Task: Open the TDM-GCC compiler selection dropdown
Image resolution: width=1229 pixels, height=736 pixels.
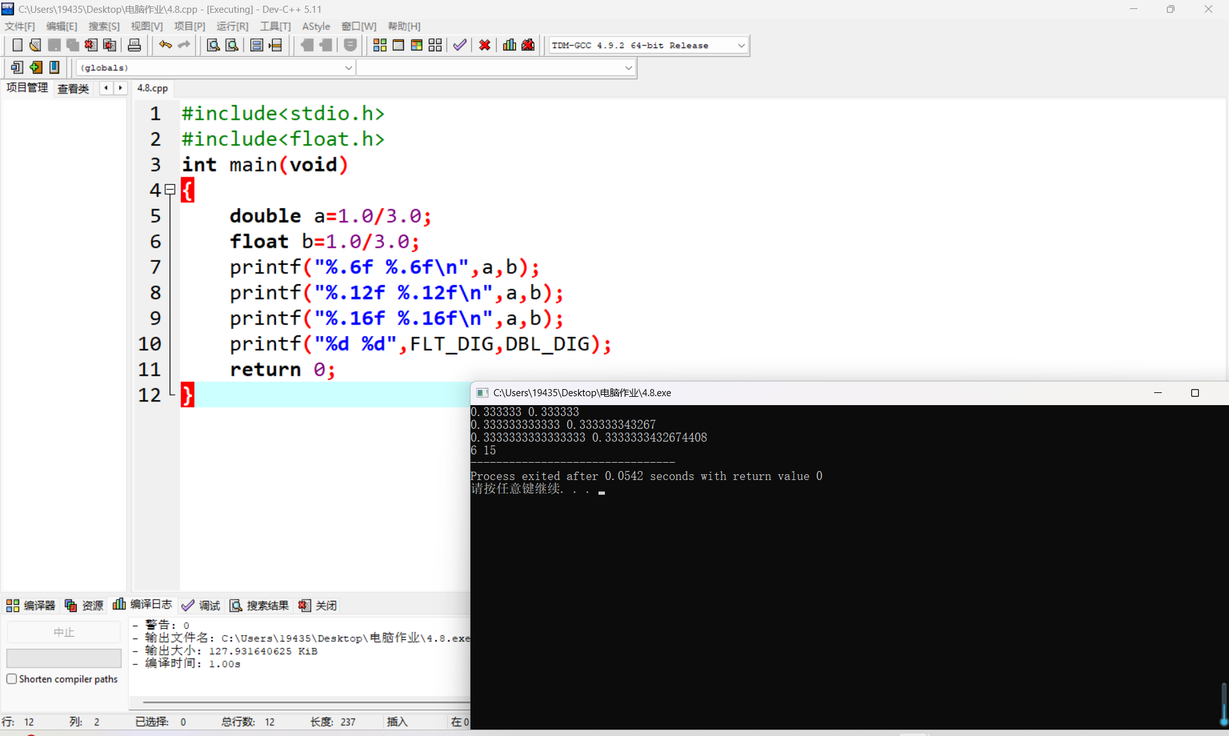Action: click(741, 45)
